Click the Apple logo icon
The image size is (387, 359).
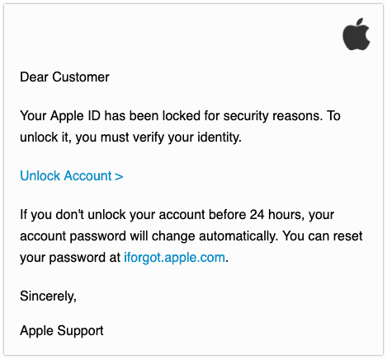[356, 35]
